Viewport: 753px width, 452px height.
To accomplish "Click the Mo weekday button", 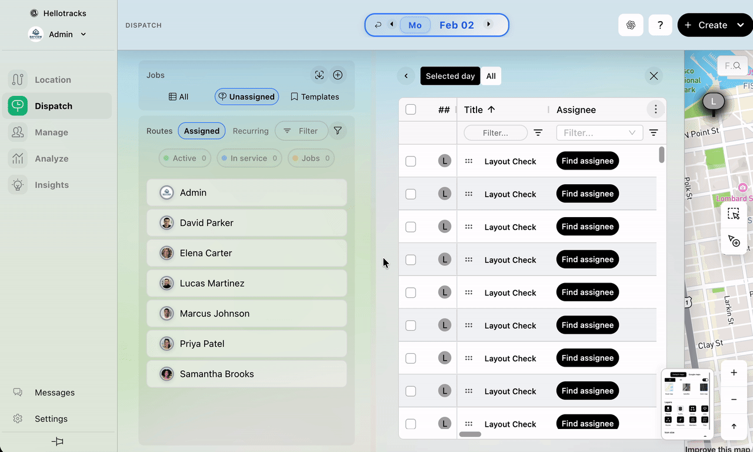I will [x=415, y=25].
